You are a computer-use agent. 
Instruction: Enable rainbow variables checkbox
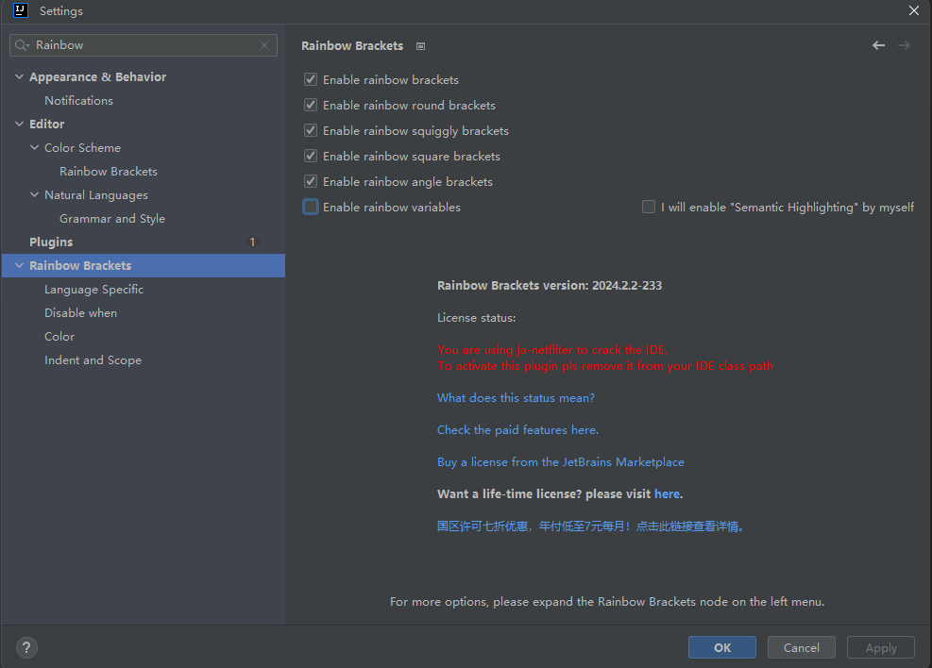(311, 207)
